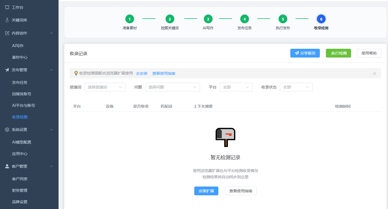Follow the 去安装 link in the banner
The height and width of the screenshot is (209, 388).
point(141,73)
